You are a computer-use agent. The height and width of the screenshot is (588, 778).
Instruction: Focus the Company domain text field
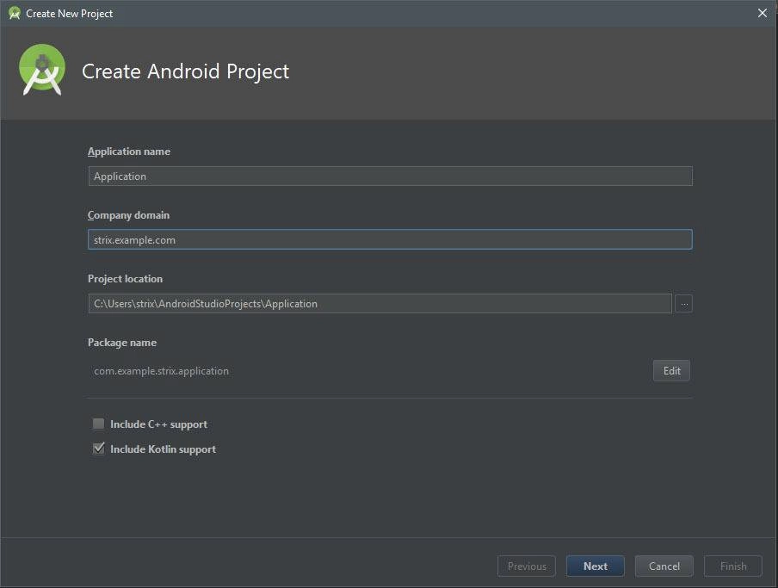(390, 239)
